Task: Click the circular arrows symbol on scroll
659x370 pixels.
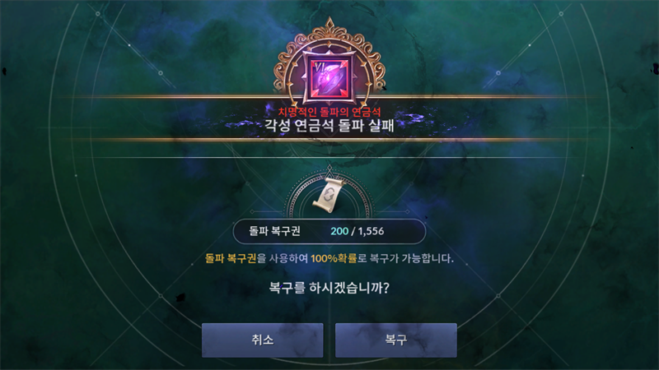Action: [329, 195]
